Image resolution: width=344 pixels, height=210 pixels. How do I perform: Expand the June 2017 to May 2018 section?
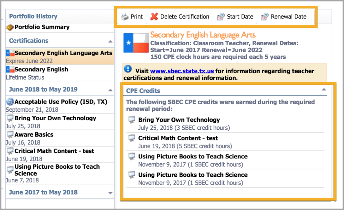point(110,193)
